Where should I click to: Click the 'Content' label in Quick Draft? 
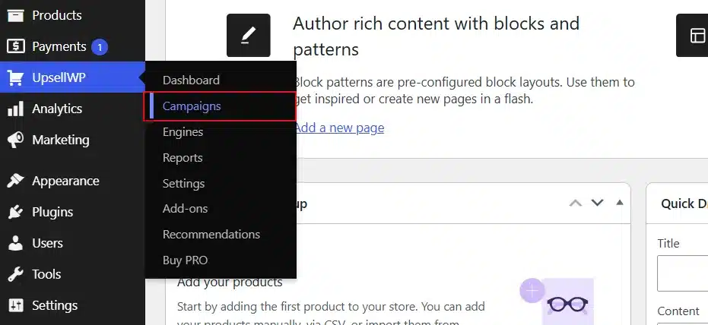pos(678,311)
